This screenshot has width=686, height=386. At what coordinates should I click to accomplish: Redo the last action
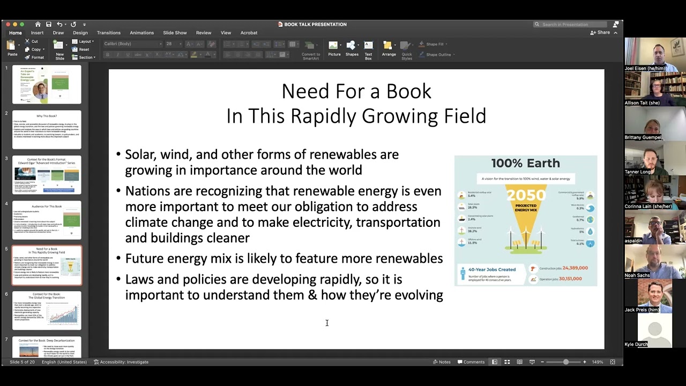(x=73, y=24)
